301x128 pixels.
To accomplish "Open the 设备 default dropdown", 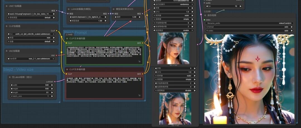I will 31,41.
